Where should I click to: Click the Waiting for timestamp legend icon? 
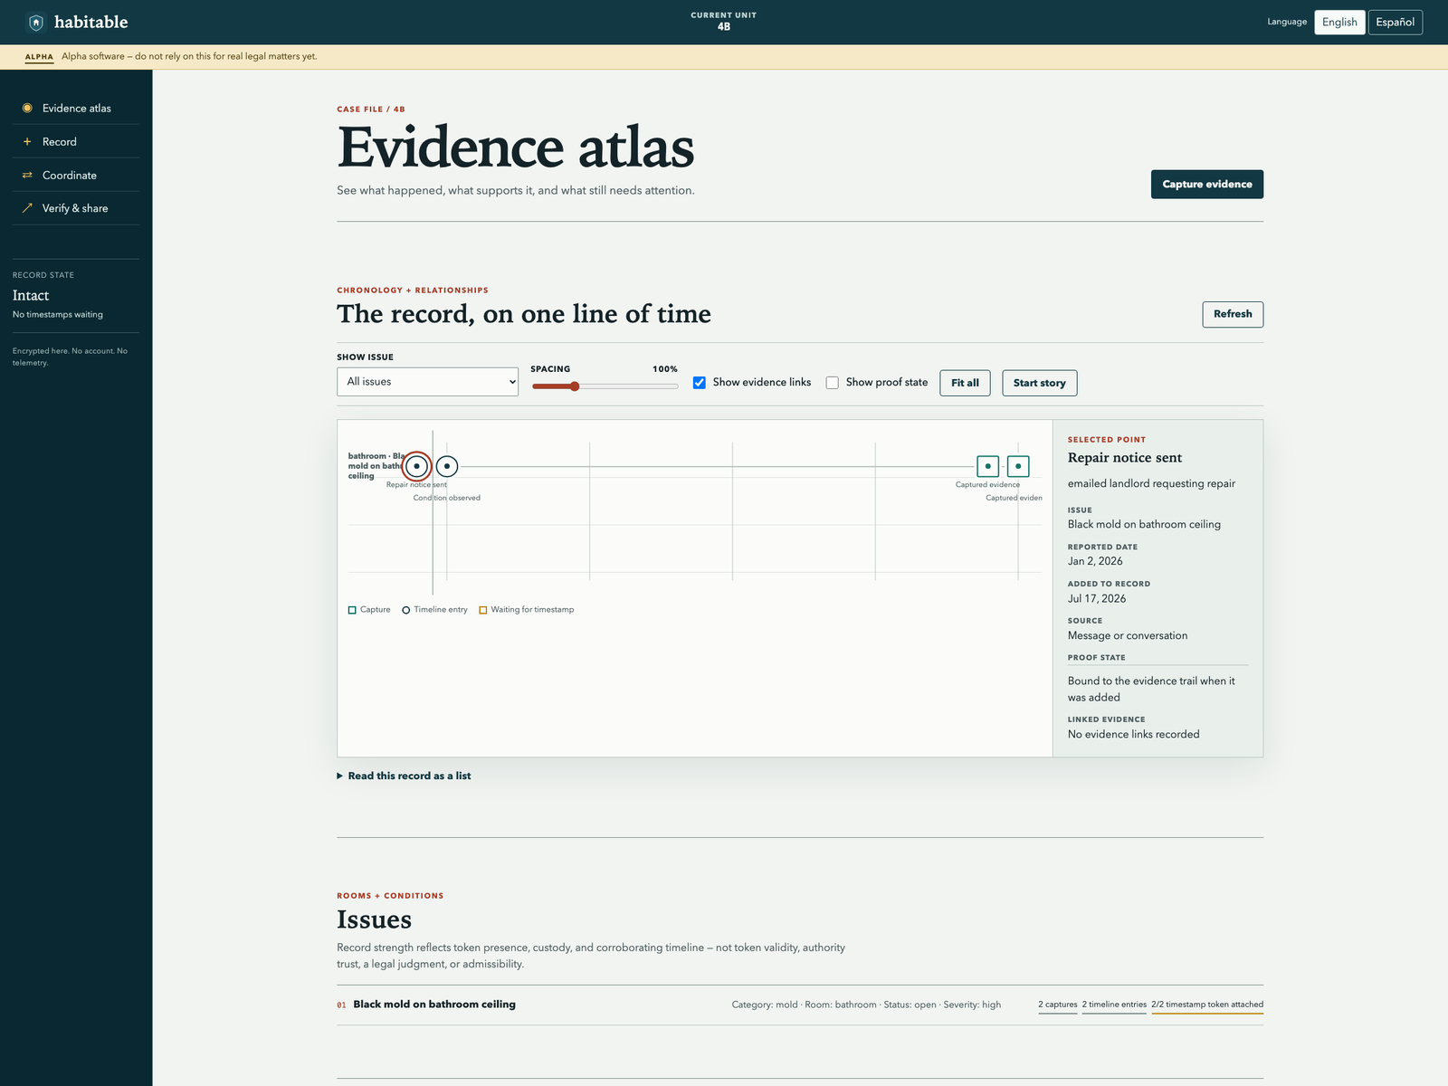(483, 610)
